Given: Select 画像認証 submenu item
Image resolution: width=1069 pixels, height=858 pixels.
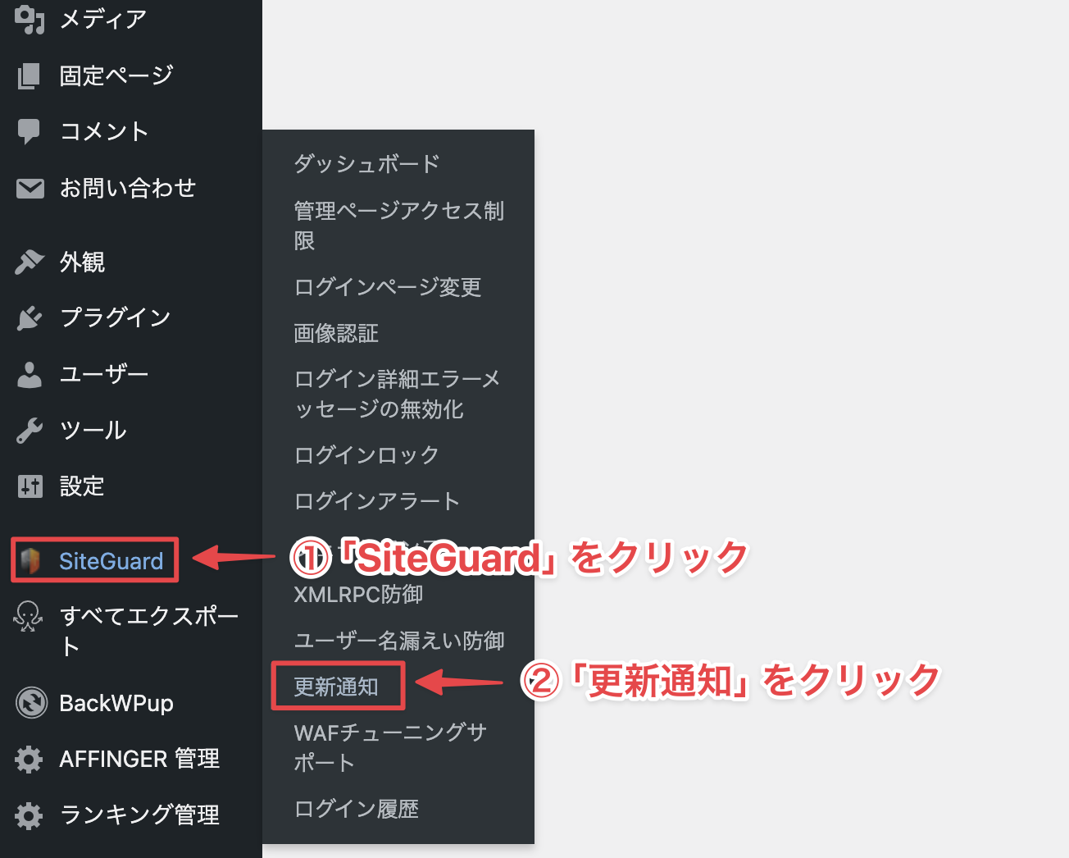Looking at the screenshot, I should point(336,333).
